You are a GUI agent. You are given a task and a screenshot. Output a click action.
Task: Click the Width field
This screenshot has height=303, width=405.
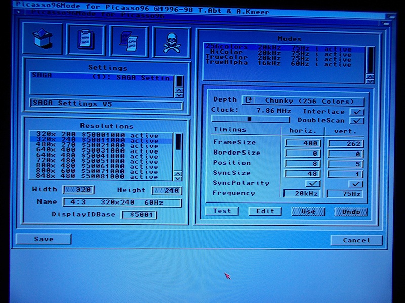pyautogui.click(x=79, y=190)
